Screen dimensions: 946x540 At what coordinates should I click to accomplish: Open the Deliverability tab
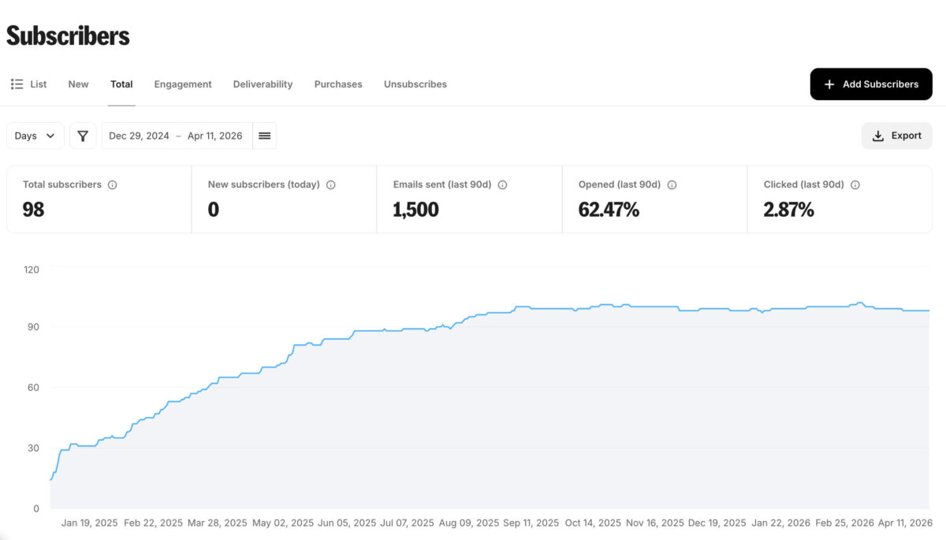point(263,84)
